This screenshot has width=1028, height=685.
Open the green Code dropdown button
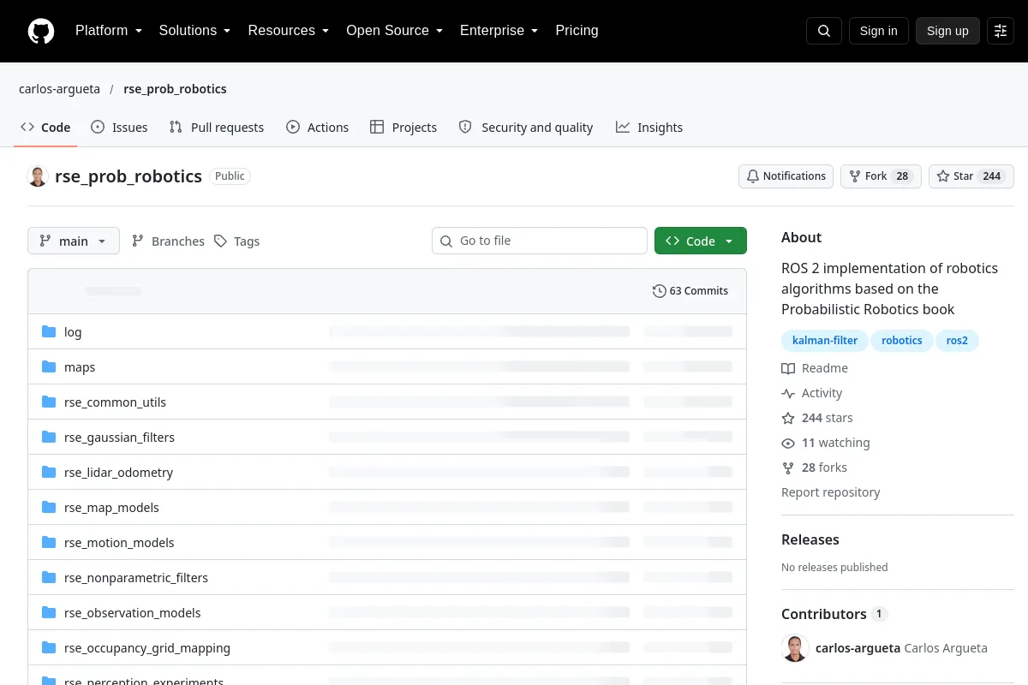coord(701,241)
